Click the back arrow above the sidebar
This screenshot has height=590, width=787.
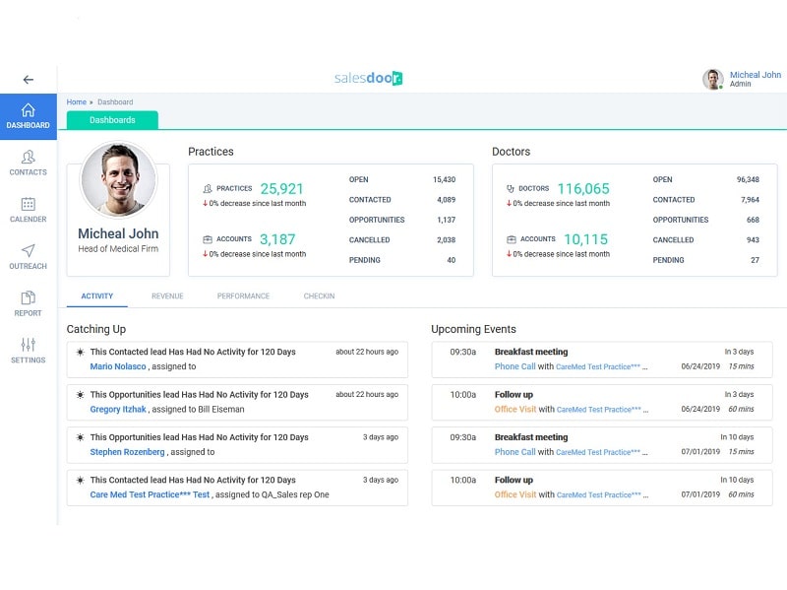(29, 80)
